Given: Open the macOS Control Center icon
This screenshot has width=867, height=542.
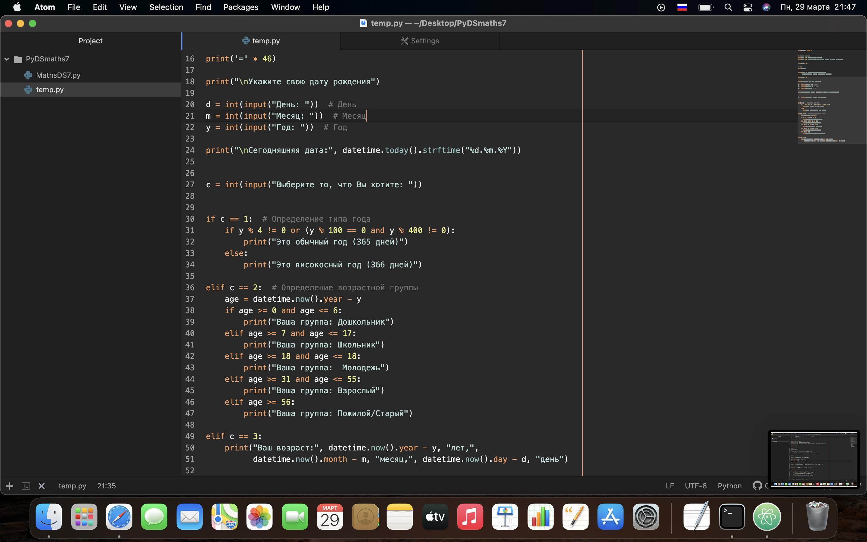Looking at the screenshot, I should 747,7.
